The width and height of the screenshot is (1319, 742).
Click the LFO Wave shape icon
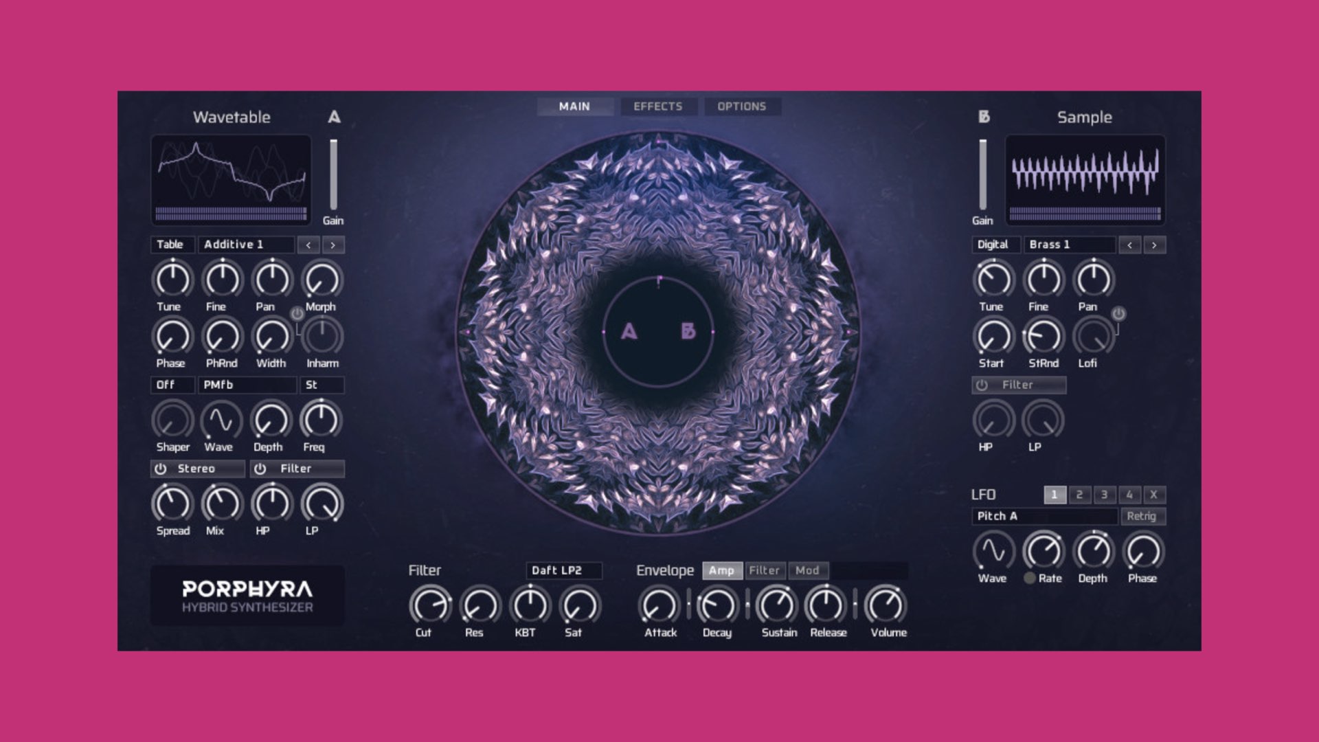pyautogui.click(x=993, y=551)
